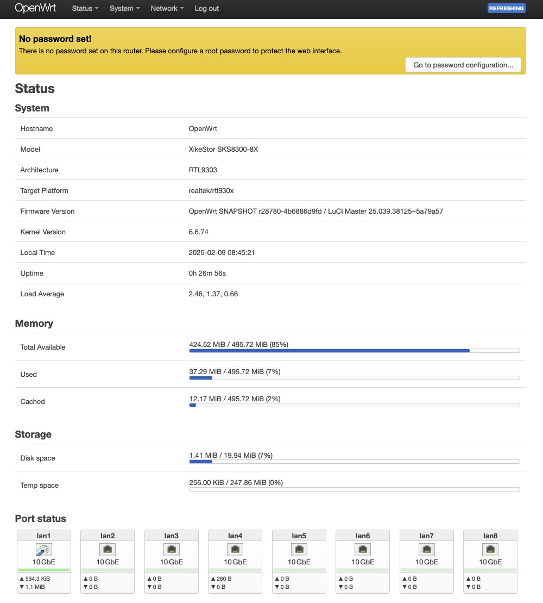
Task: Click the lan7 port icon
Action: 427,550
